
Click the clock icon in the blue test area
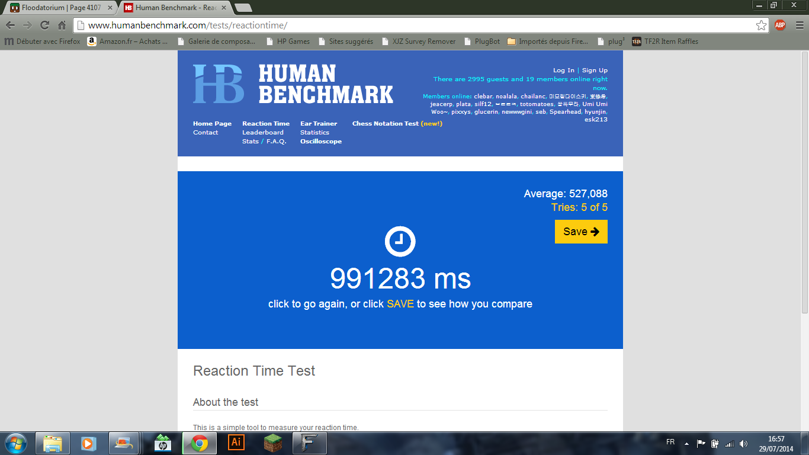(x=400, y=242)
